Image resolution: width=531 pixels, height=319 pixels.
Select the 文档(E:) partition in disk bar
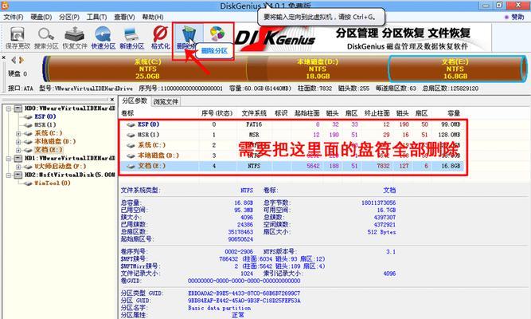pos(455,69)
